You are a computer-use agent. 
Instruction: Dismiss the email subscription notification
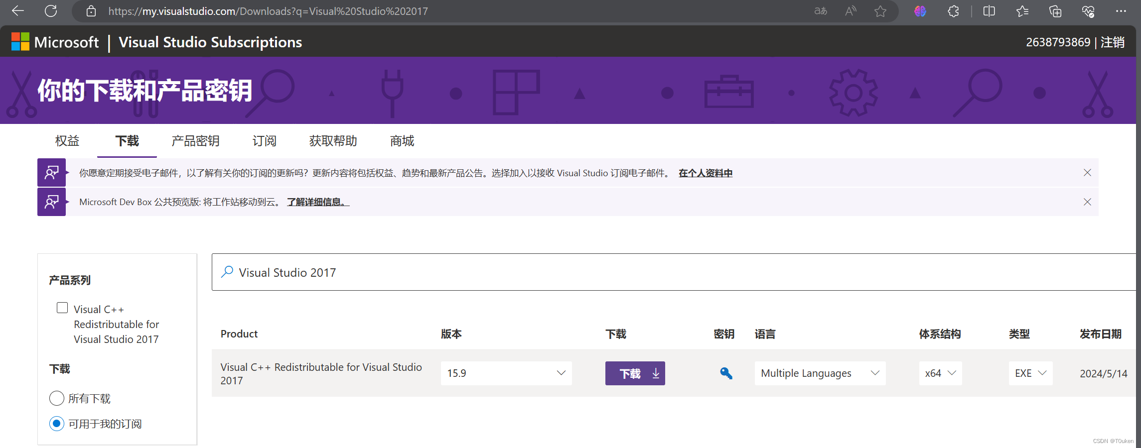pos(1087,173)
